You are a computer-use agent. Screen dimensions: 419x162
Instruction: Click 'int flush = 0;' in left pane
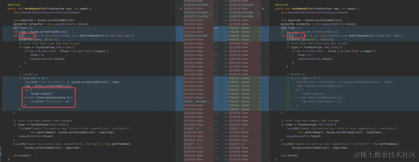pyautogui.click(x=23, y=28)
